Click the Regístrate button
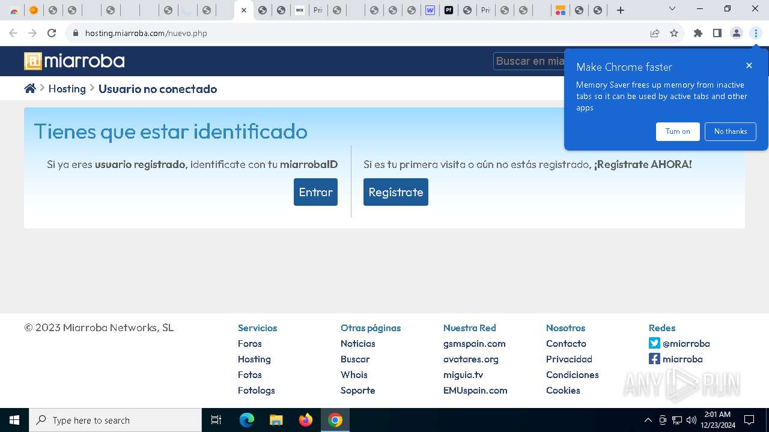The width and height of the screenshot is (769, 432). coord(396,192)
